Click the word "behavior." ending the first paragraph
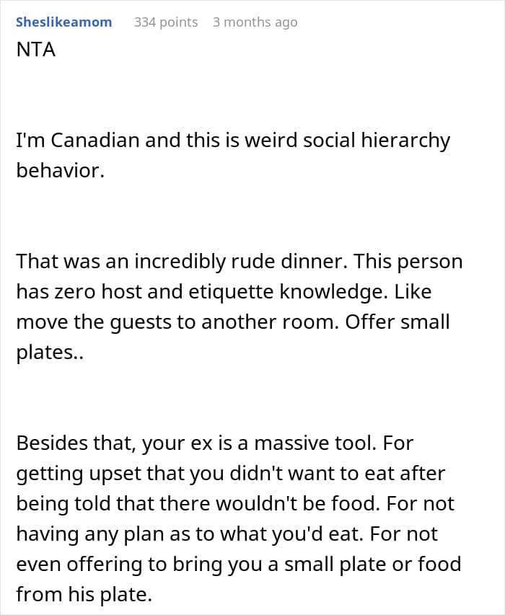This screenshot has height=615, width=505. click(x=61, y=172)
